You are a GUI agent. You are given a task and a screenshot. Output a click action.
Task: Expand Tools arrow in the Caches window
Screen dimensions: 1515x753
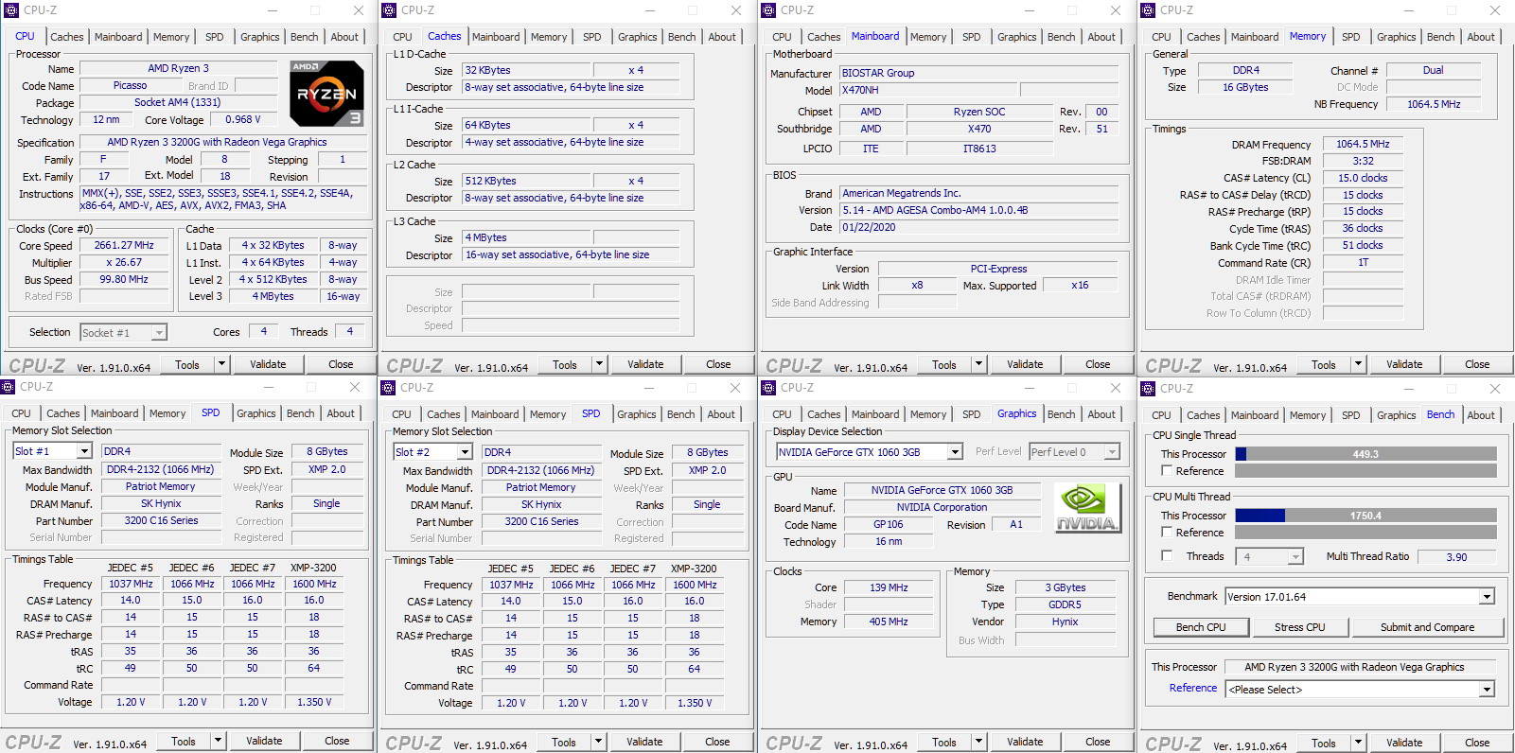[x=599, y=364]
